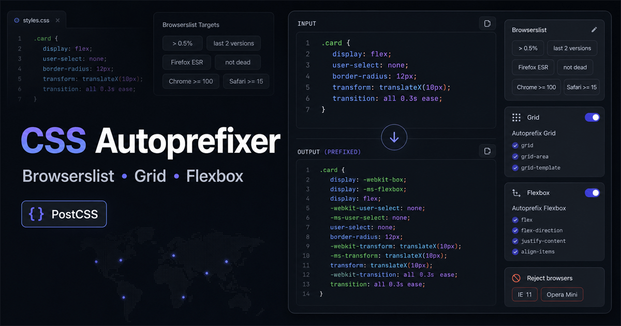
Task: Uncheck the grid-template checkbox
Action: (515, 168)
